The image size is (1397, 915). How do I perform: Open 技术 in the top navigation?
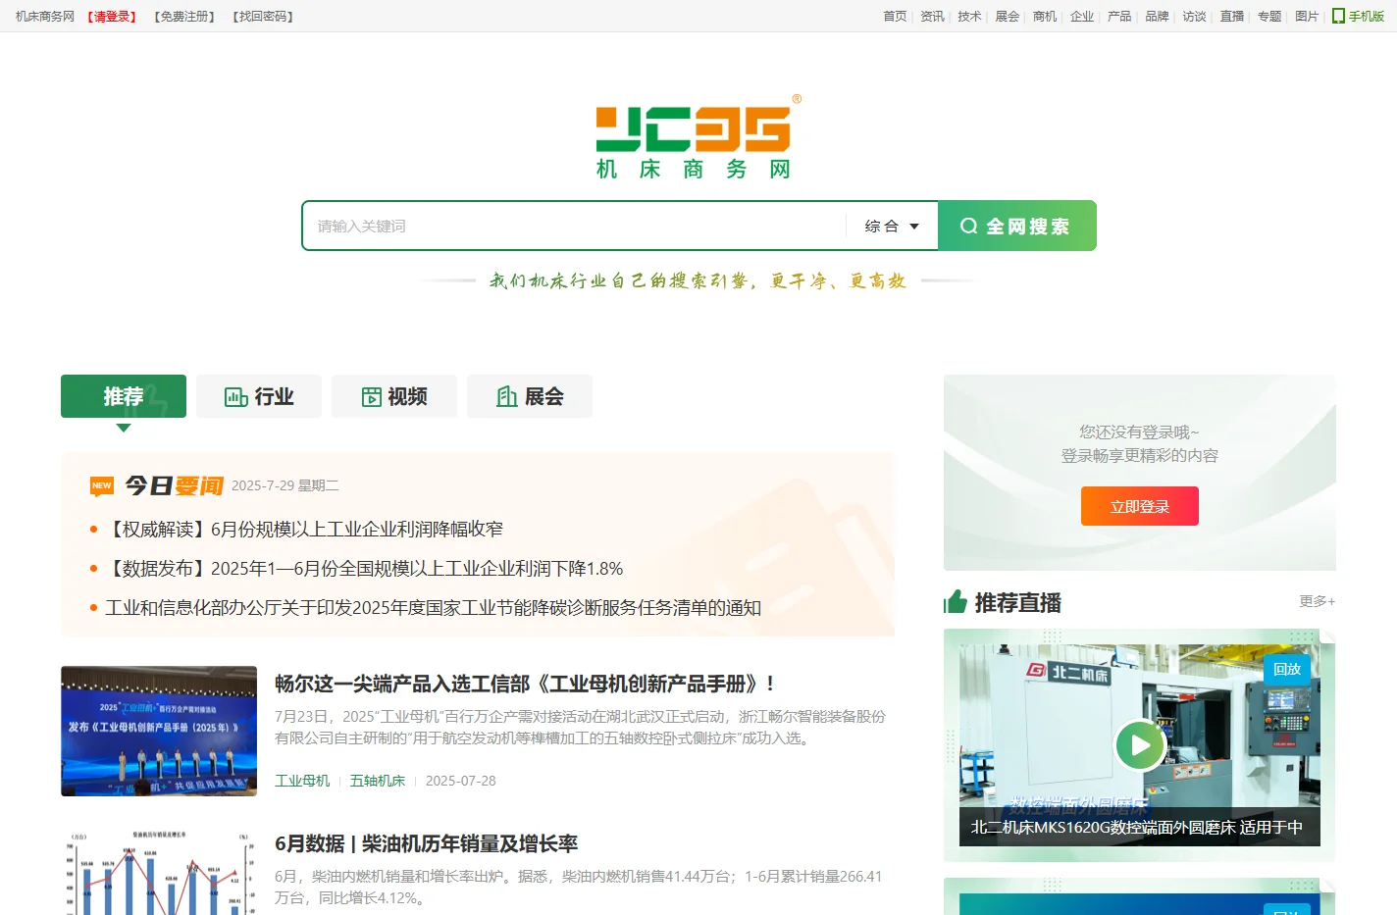(x=969, y=17)
